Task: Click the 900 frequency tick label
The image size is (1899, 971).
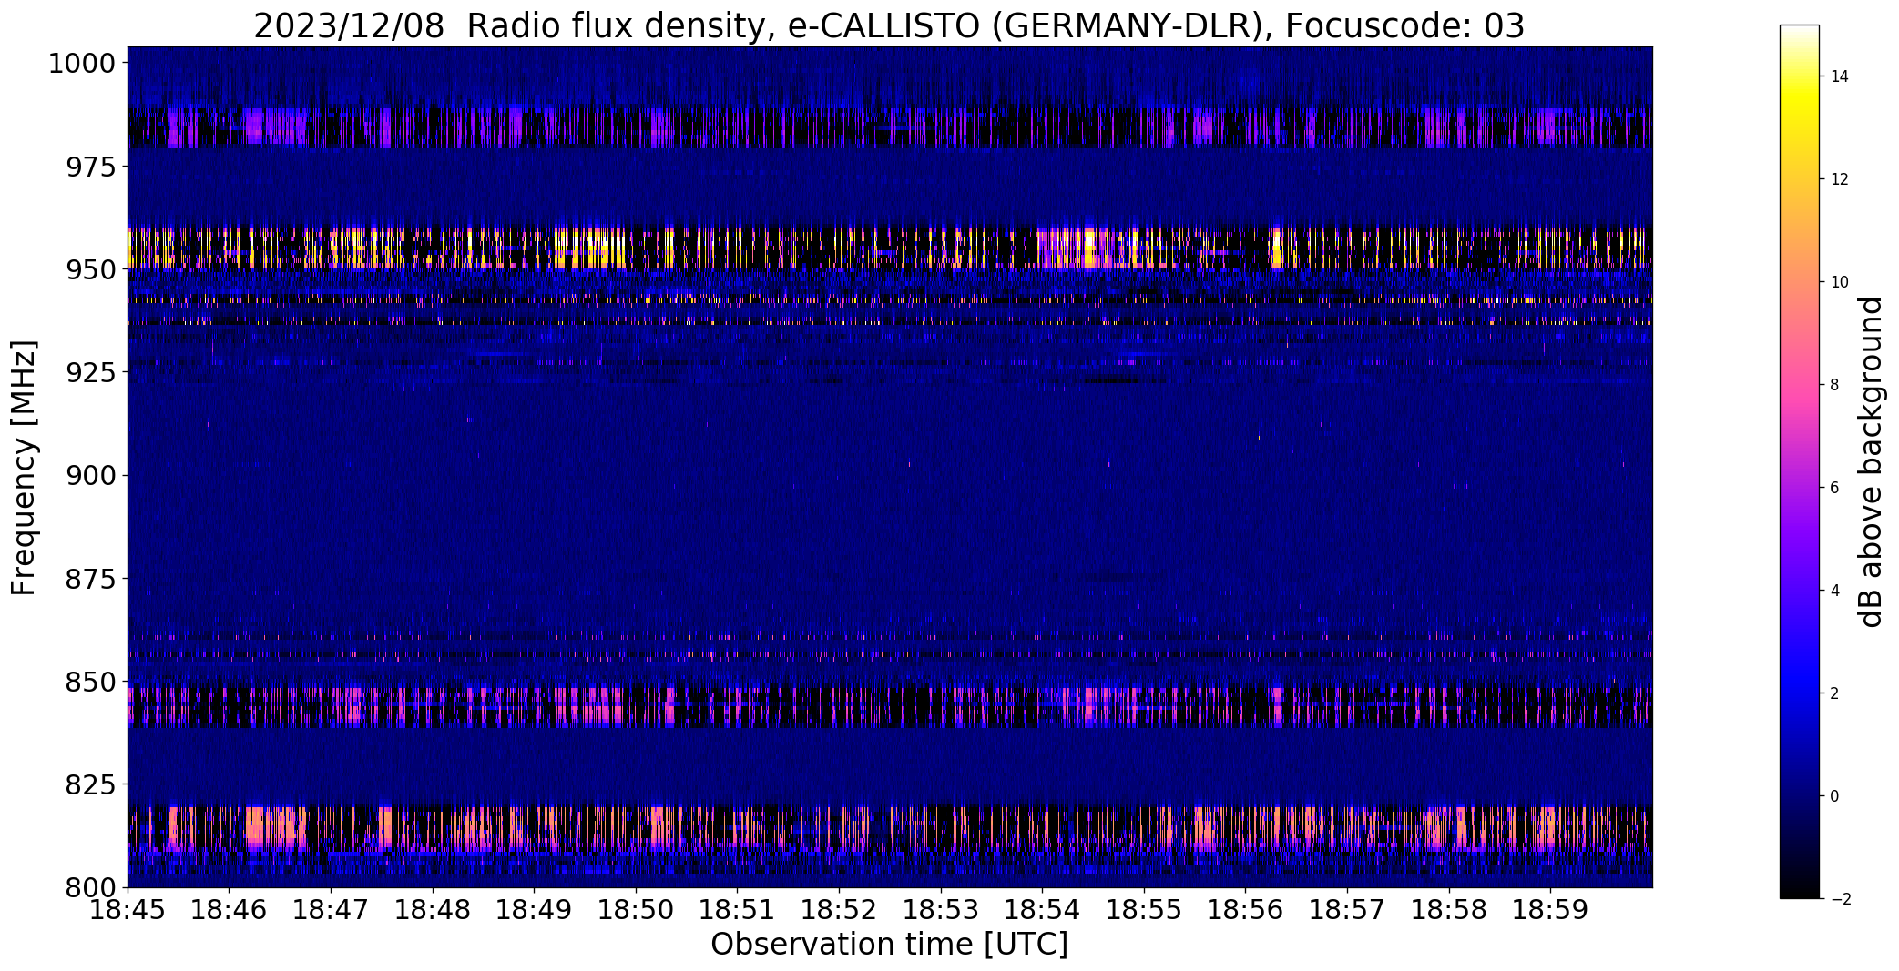Action: tap(90, 475)
